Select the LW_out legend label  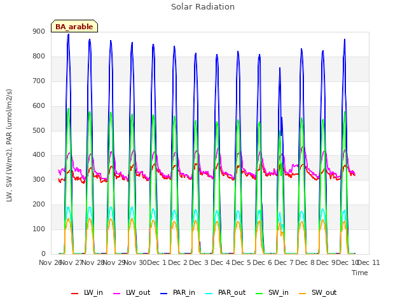point(138,293)
